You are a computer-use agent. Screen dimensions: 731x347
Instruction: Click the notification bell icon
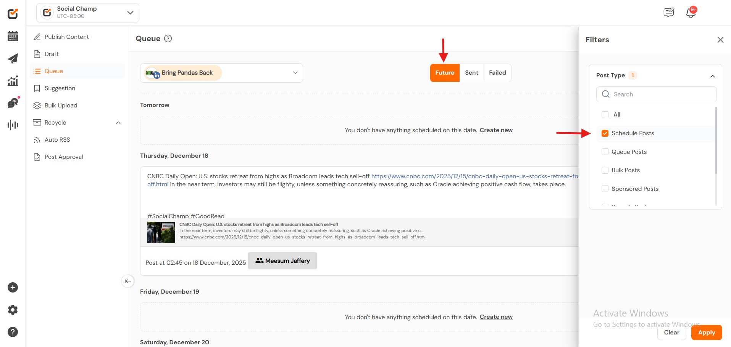pos(691,13)
